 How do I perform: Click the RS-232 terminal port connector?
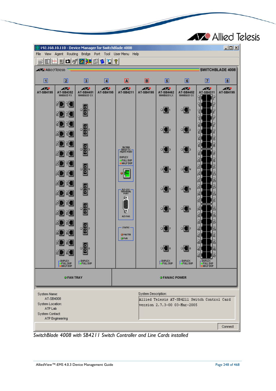[126, 204]
